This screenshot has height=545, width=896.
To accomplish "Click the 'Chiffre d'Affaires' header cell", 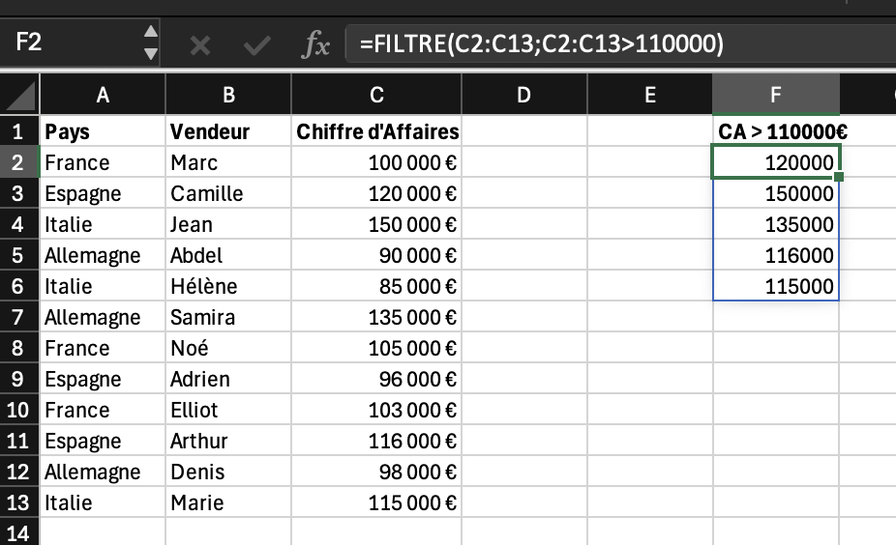I will (376, 131).
